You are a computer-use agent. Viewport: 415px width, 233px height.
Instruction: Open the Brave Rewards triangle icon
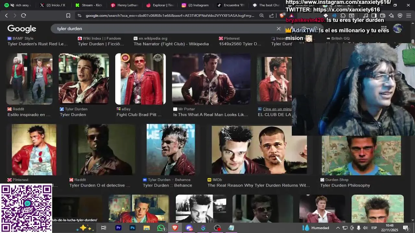[x=291, y=16]
